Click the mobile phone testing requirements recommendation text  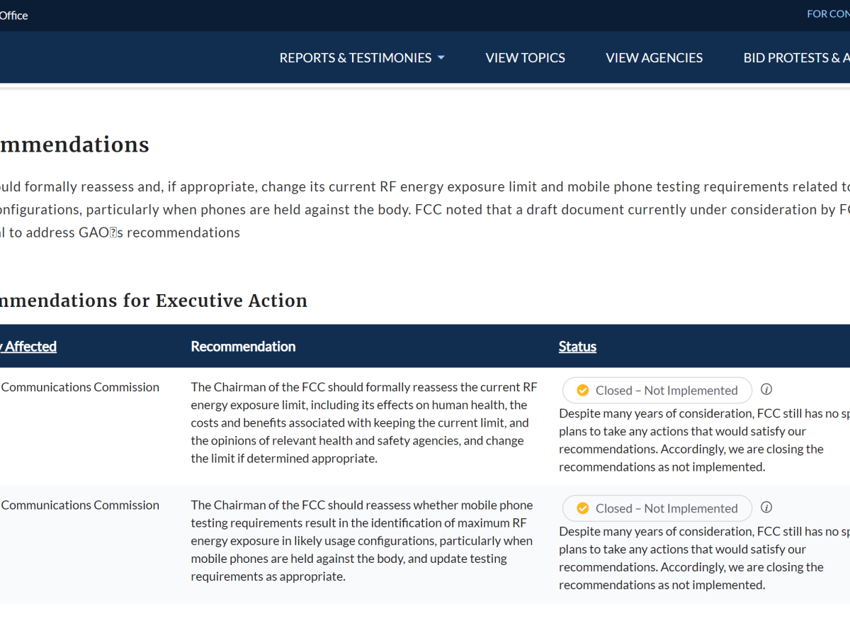[x=361, y=541]
